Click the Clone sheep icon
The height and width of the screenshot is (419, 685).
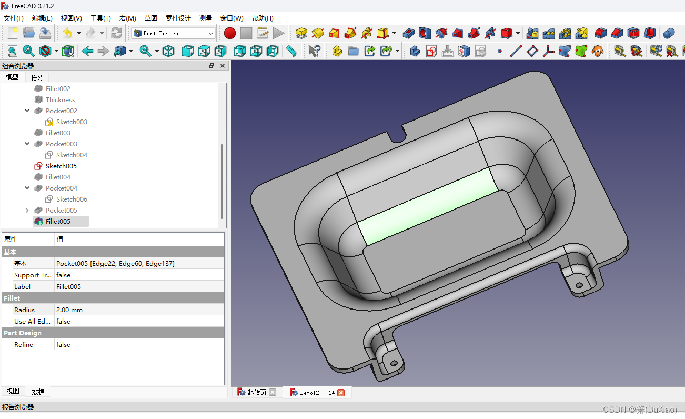[x=598, y=51]
